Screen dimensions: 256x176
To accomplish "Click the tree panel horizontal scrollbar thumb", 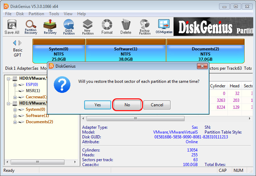I will [38, 162].
